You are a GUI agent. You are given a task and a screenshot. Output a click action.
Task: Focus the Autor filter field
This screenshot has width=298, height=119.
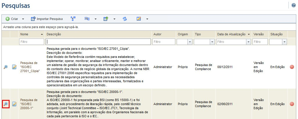point(164,42)
